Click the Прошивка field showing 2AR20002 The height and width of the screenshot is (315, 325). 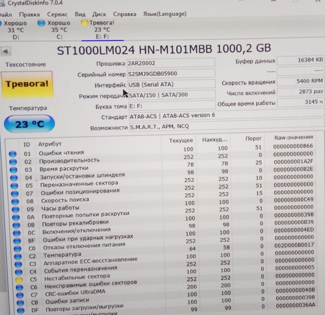[x=171, y=62]
